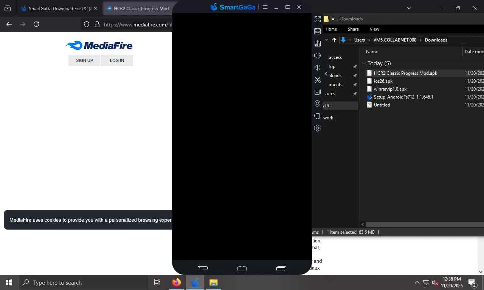Lower volume with the SmartGaGa volume down icon
The width and height of the screenshot is (484, 290).
pos(318,68)
